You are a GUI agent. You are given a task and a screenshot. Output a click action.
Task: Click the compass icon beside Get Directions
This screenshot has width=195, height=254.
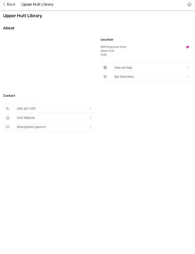[105, 77]
